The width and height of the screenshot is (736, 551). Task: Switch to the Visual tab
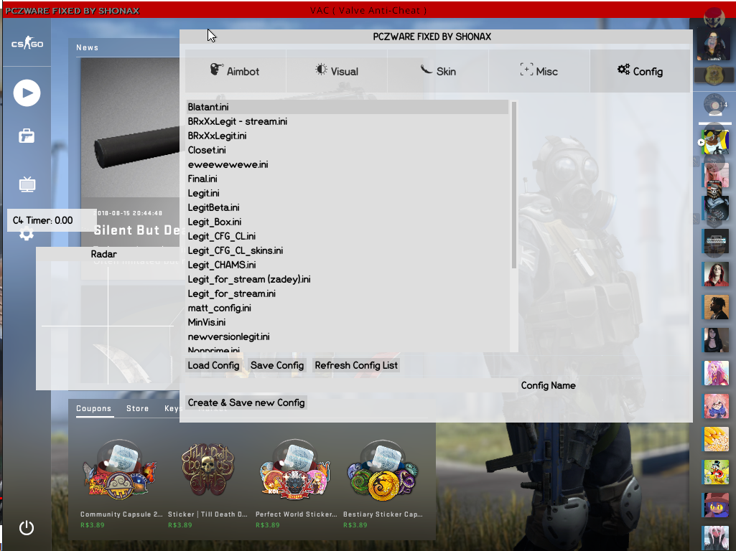(x=337, y=71)
